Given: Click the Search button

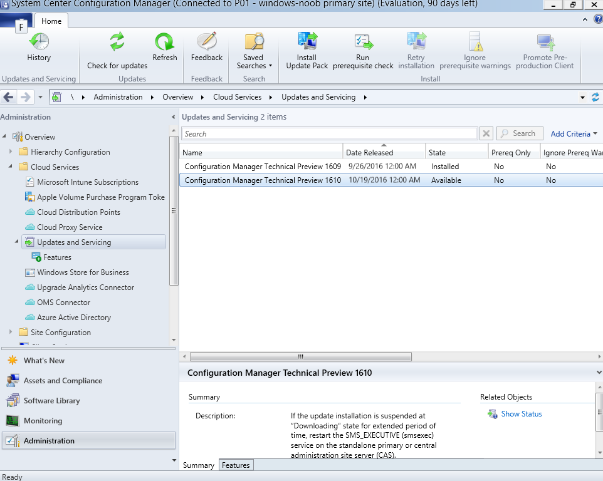Looking at the screenshot, I should pos(520,133).
